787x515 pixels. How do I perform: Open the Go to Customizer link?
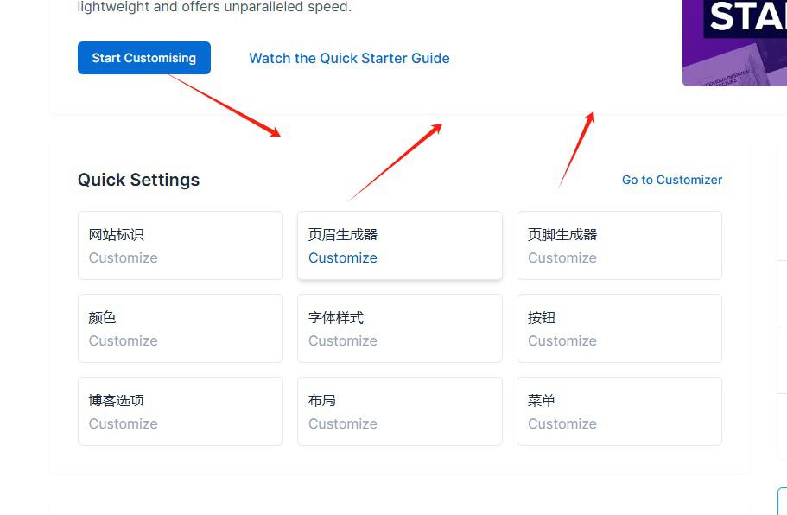coord(671,180)
